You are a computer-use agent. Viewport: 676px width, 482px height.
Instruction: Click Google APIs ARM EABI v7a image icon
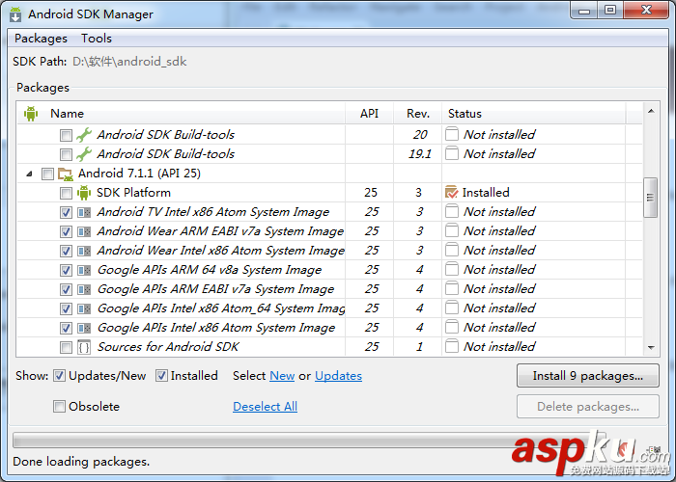84,289
